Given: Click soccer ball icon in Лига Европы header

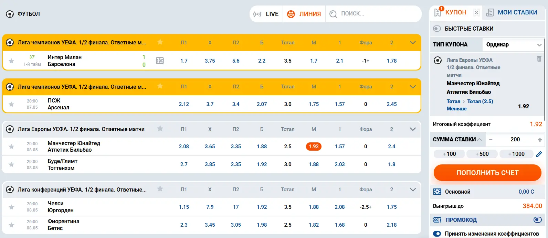Looking at the screenshot, I should tap(10, 129).
